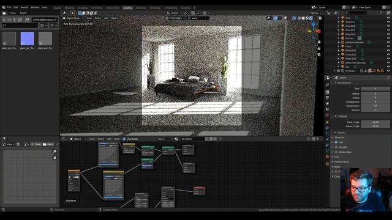Click the viewport pan hand gizmo
The image size is (392, 220).
[x=319, y=48]
